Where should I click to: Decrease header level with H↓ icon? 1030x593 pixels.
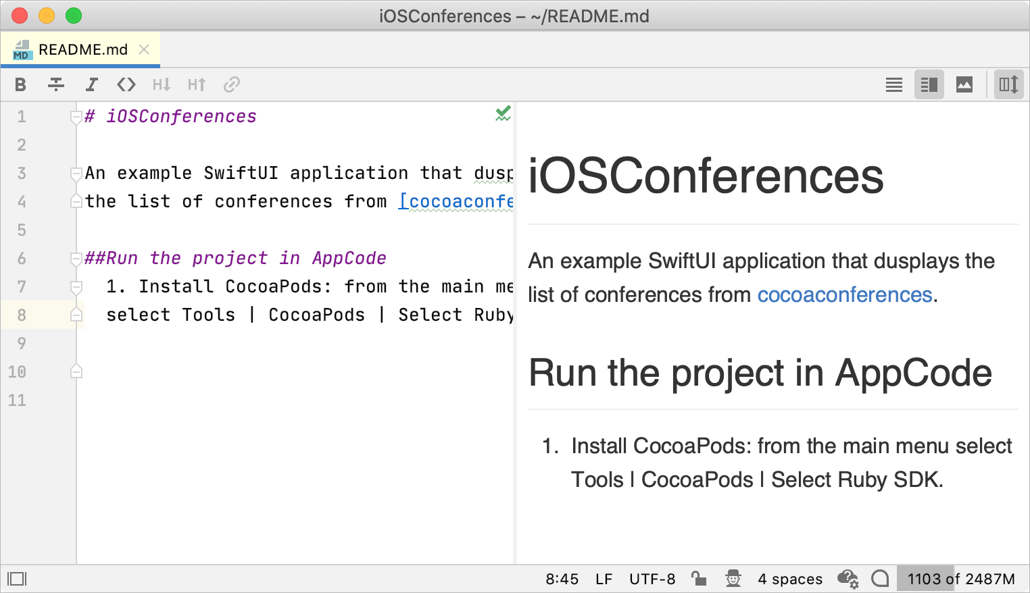(162, 84)
